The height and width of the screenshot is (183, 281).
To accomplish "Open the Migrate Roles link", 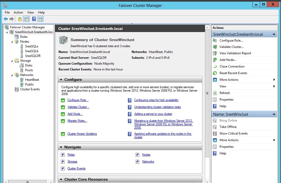I will pyautogui.click(x=77, y=121).
